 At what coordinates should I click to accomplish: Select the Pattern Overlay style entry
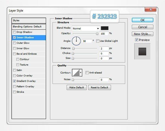point(29,87)
